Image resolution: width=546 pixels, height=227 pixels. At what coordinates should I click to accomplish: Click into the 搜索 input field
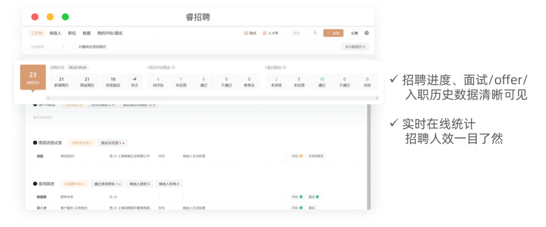[301, 33]
